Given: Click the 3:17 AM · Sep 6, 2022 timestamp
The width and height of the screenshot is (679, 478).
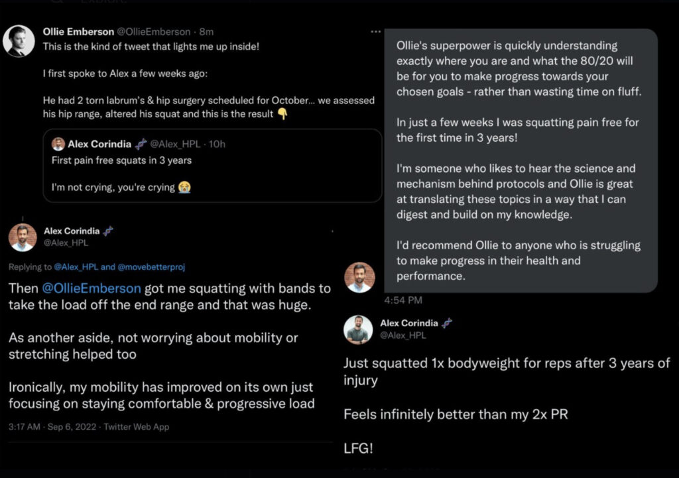Looking at the screenshot, I should tap(52, 426).
